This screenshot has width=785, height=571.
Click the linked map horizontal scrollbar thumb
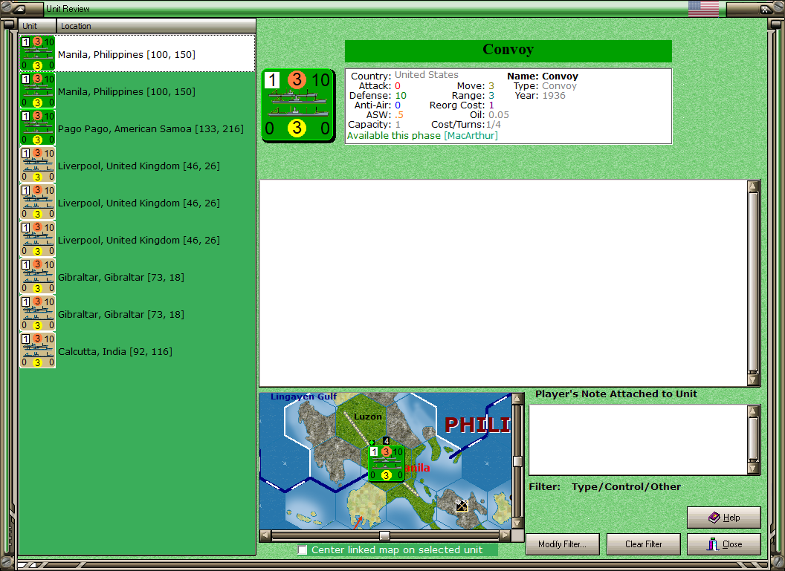pos(384,535)
